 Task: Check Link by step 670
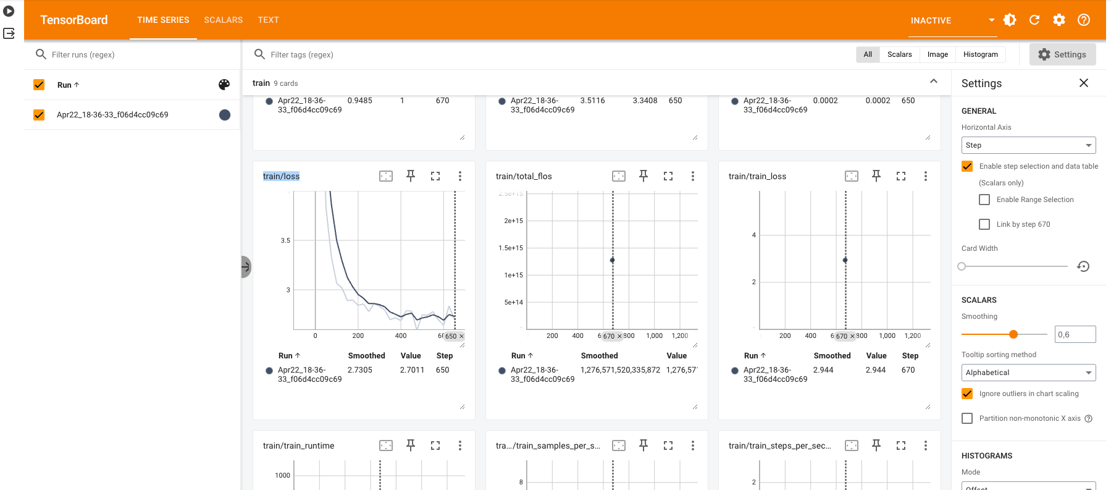coord(984,224)
